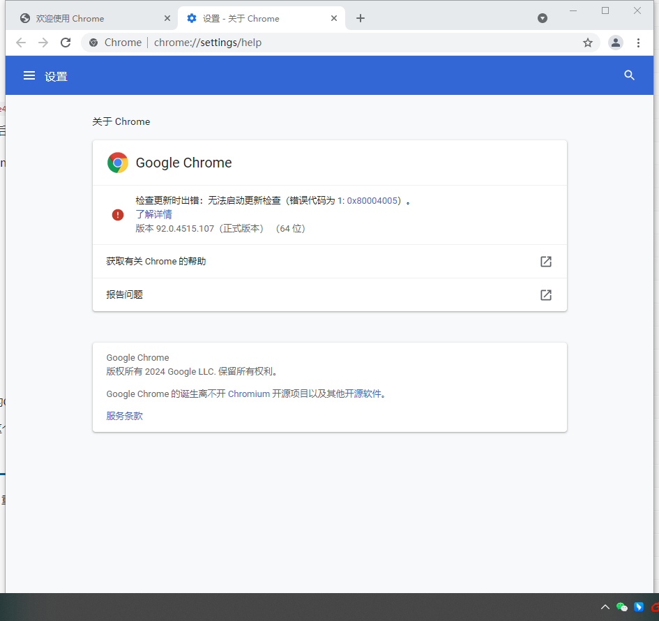This screenshot has width=659, height=621.
Task: Show hidden tray icons with the chevron
Action: tap(605, 607)
